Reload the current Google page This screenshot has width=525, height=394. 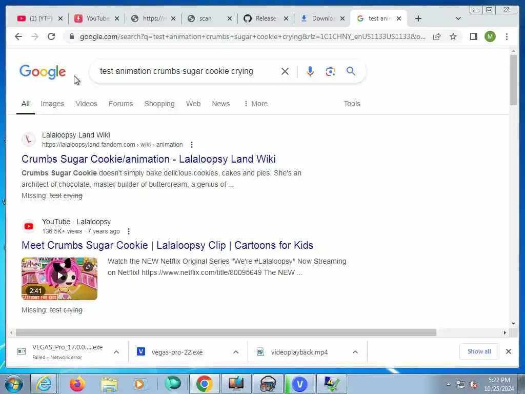[51, 36]
